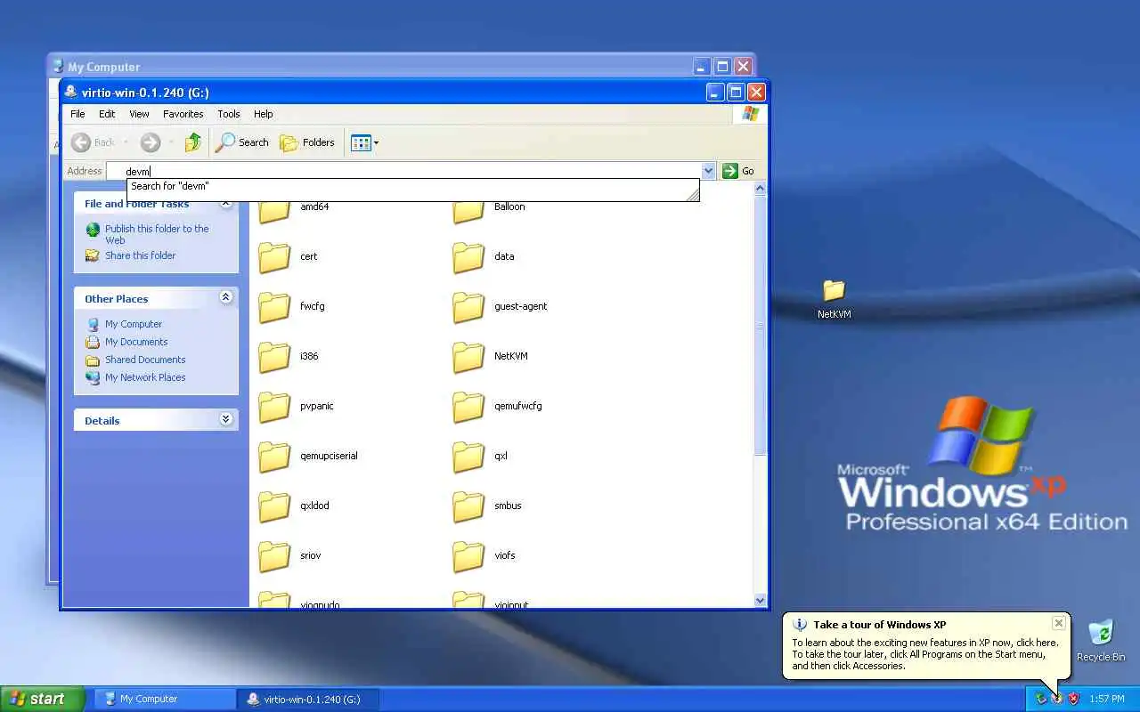The height and width of the screenshot is (712, 1140).
Task: Click the Back navigation button
Action: pyautogui.click(x=94, y=142)
